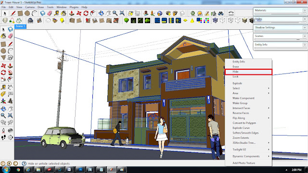Activate the Orbit tool in top toolbar

[x=101, y=13]
